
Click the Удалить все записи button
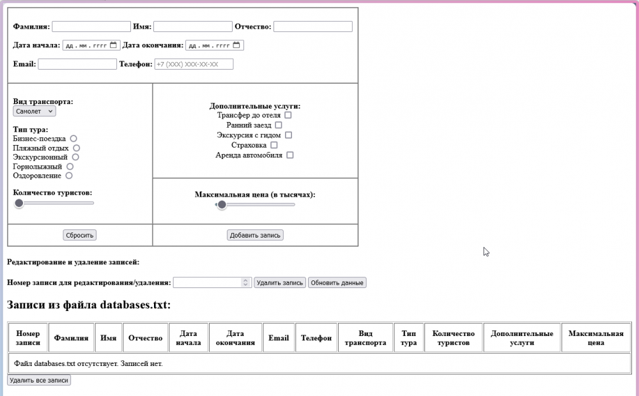[38, 380]
